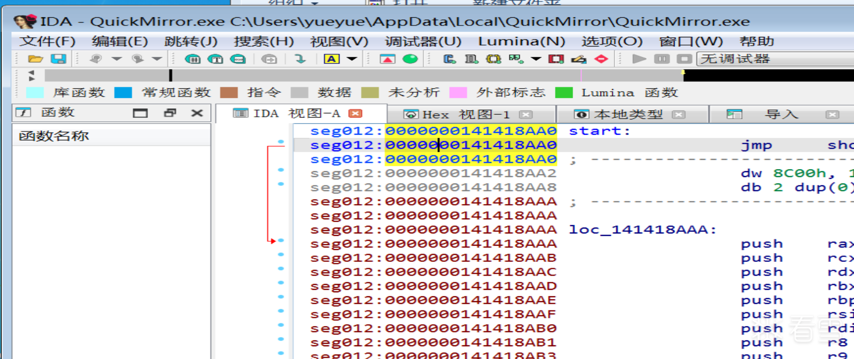
Task: Close the 函数 panel
Action: [197, 113]
